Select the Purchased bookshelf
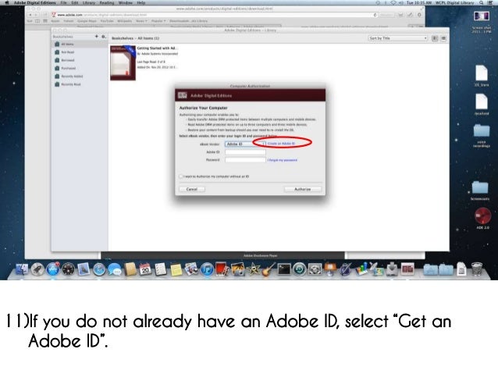 pyautogui.click(x=80, y=68)
